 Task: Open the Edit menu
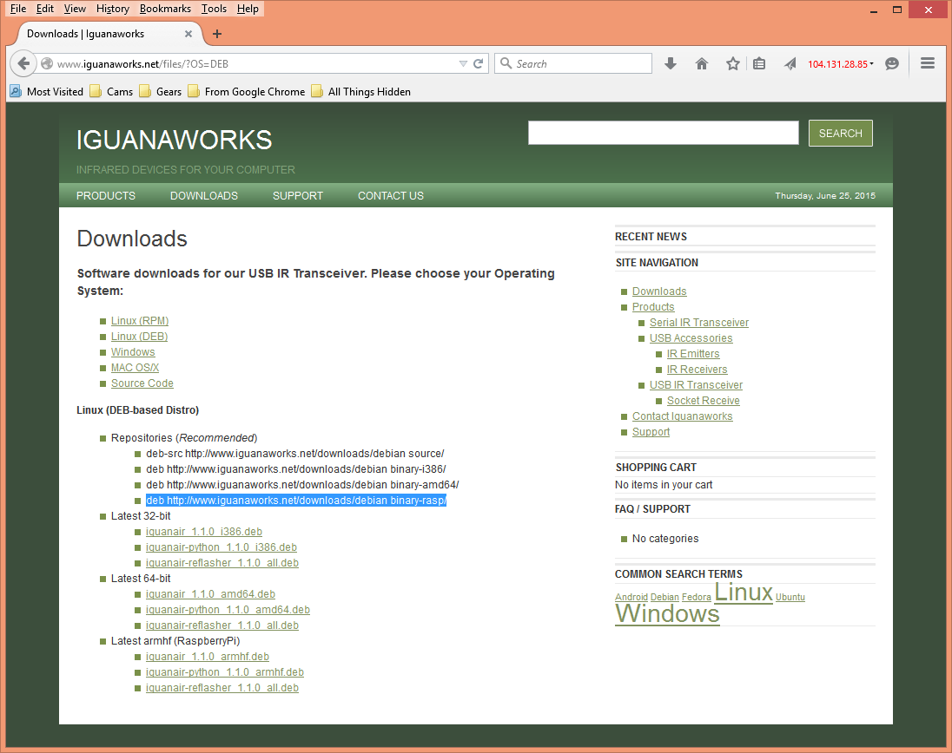click(x=45, y=9)
